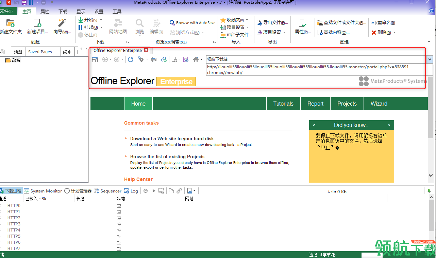The width and height of the screenshot is (436, 258).
Task: Click 挂起 suspend button
Action: (x=88, y=27)
